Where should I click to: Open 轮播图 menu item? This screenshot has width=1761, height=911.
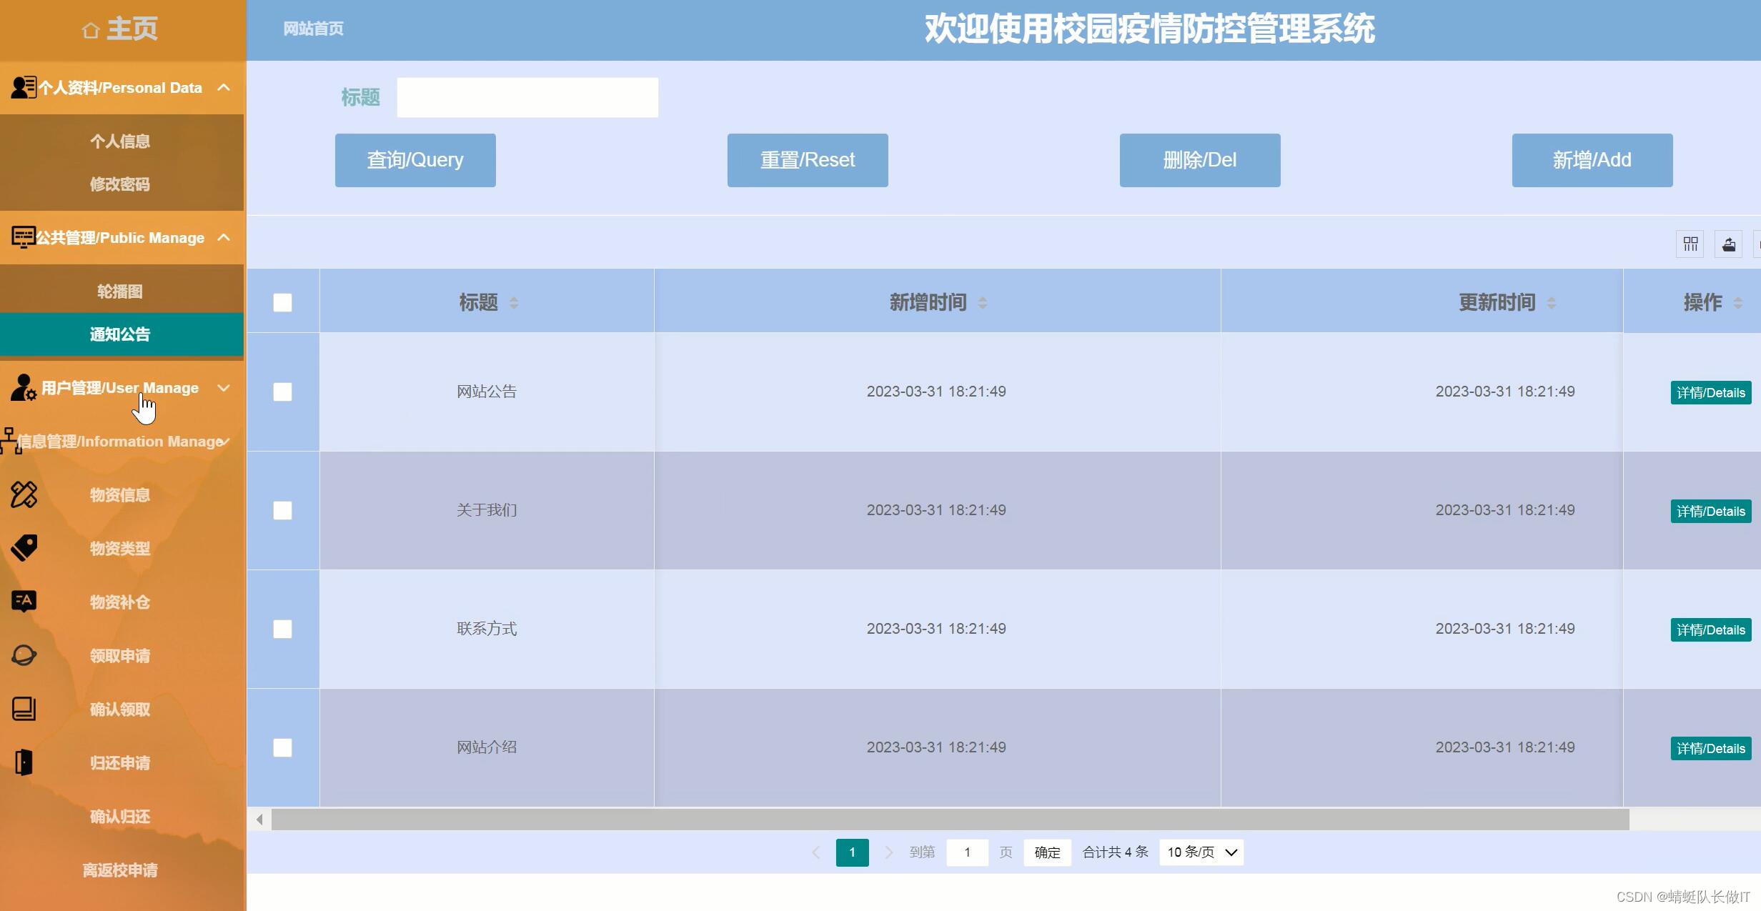120,292
